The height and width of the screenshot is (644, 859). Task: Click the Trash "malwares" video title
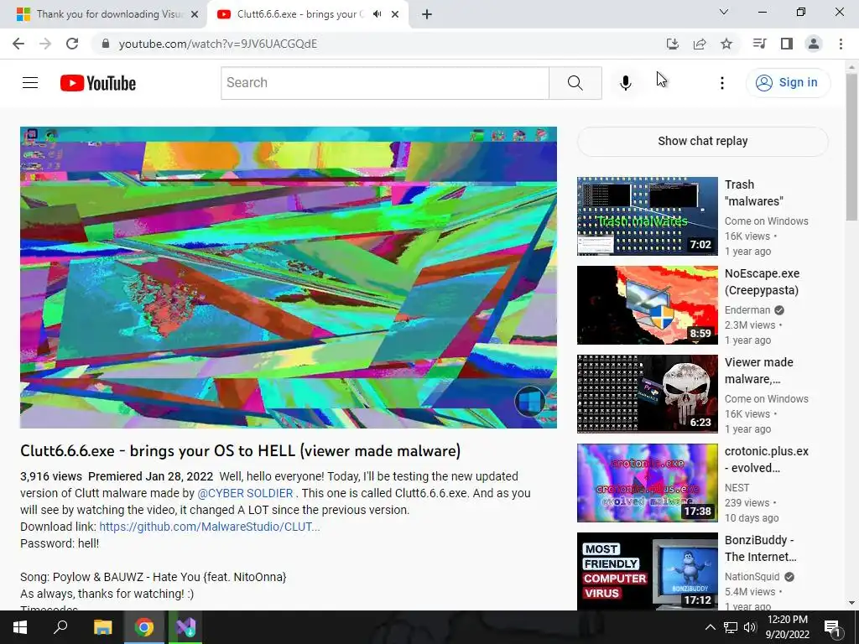pos(754,194)
